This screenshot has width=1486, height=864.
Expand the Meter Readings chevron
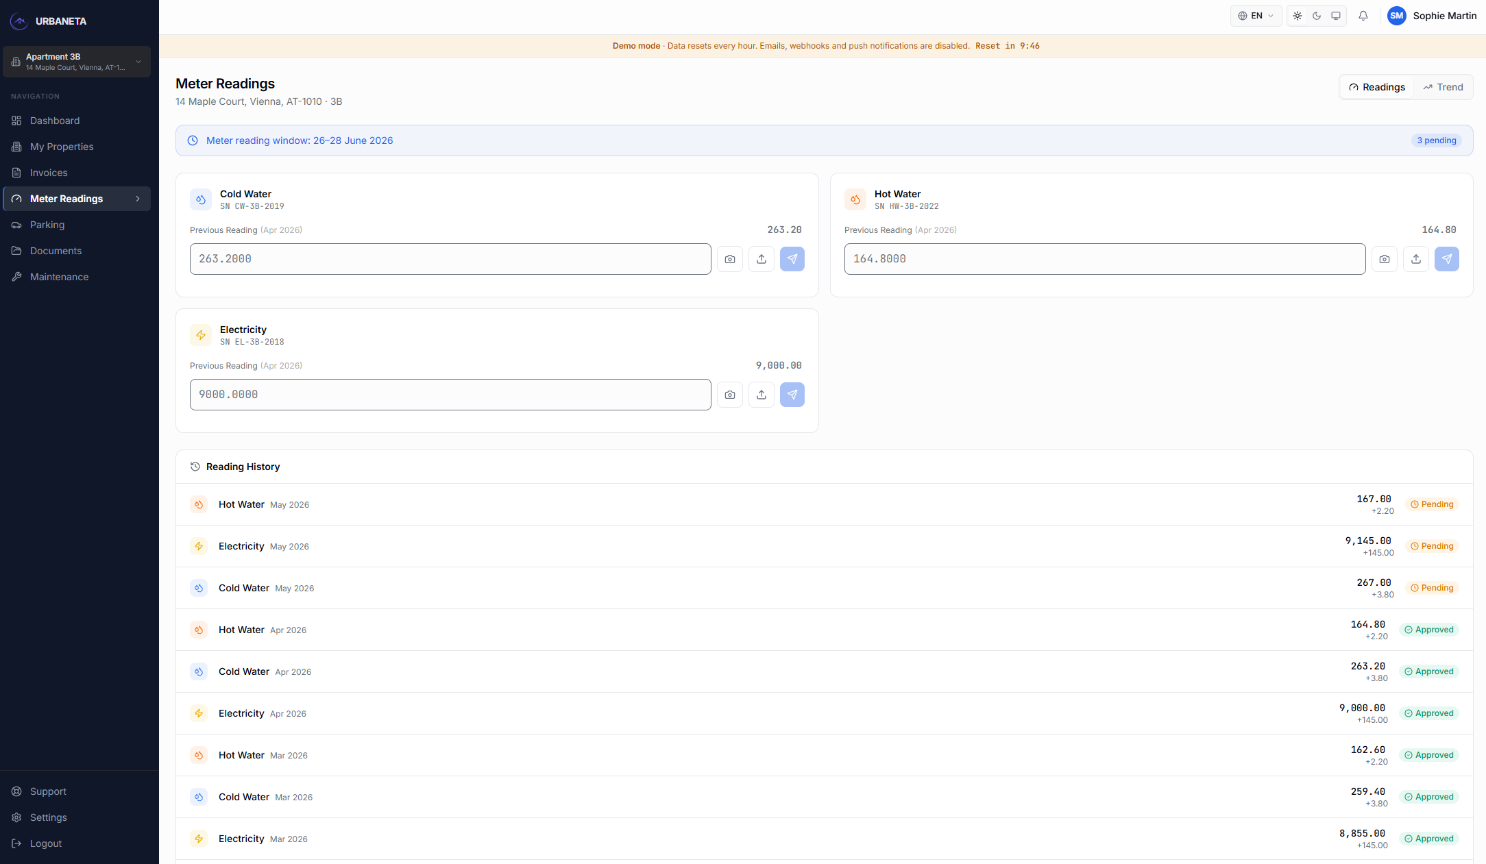pyautogui.click(x=138, y=199)
